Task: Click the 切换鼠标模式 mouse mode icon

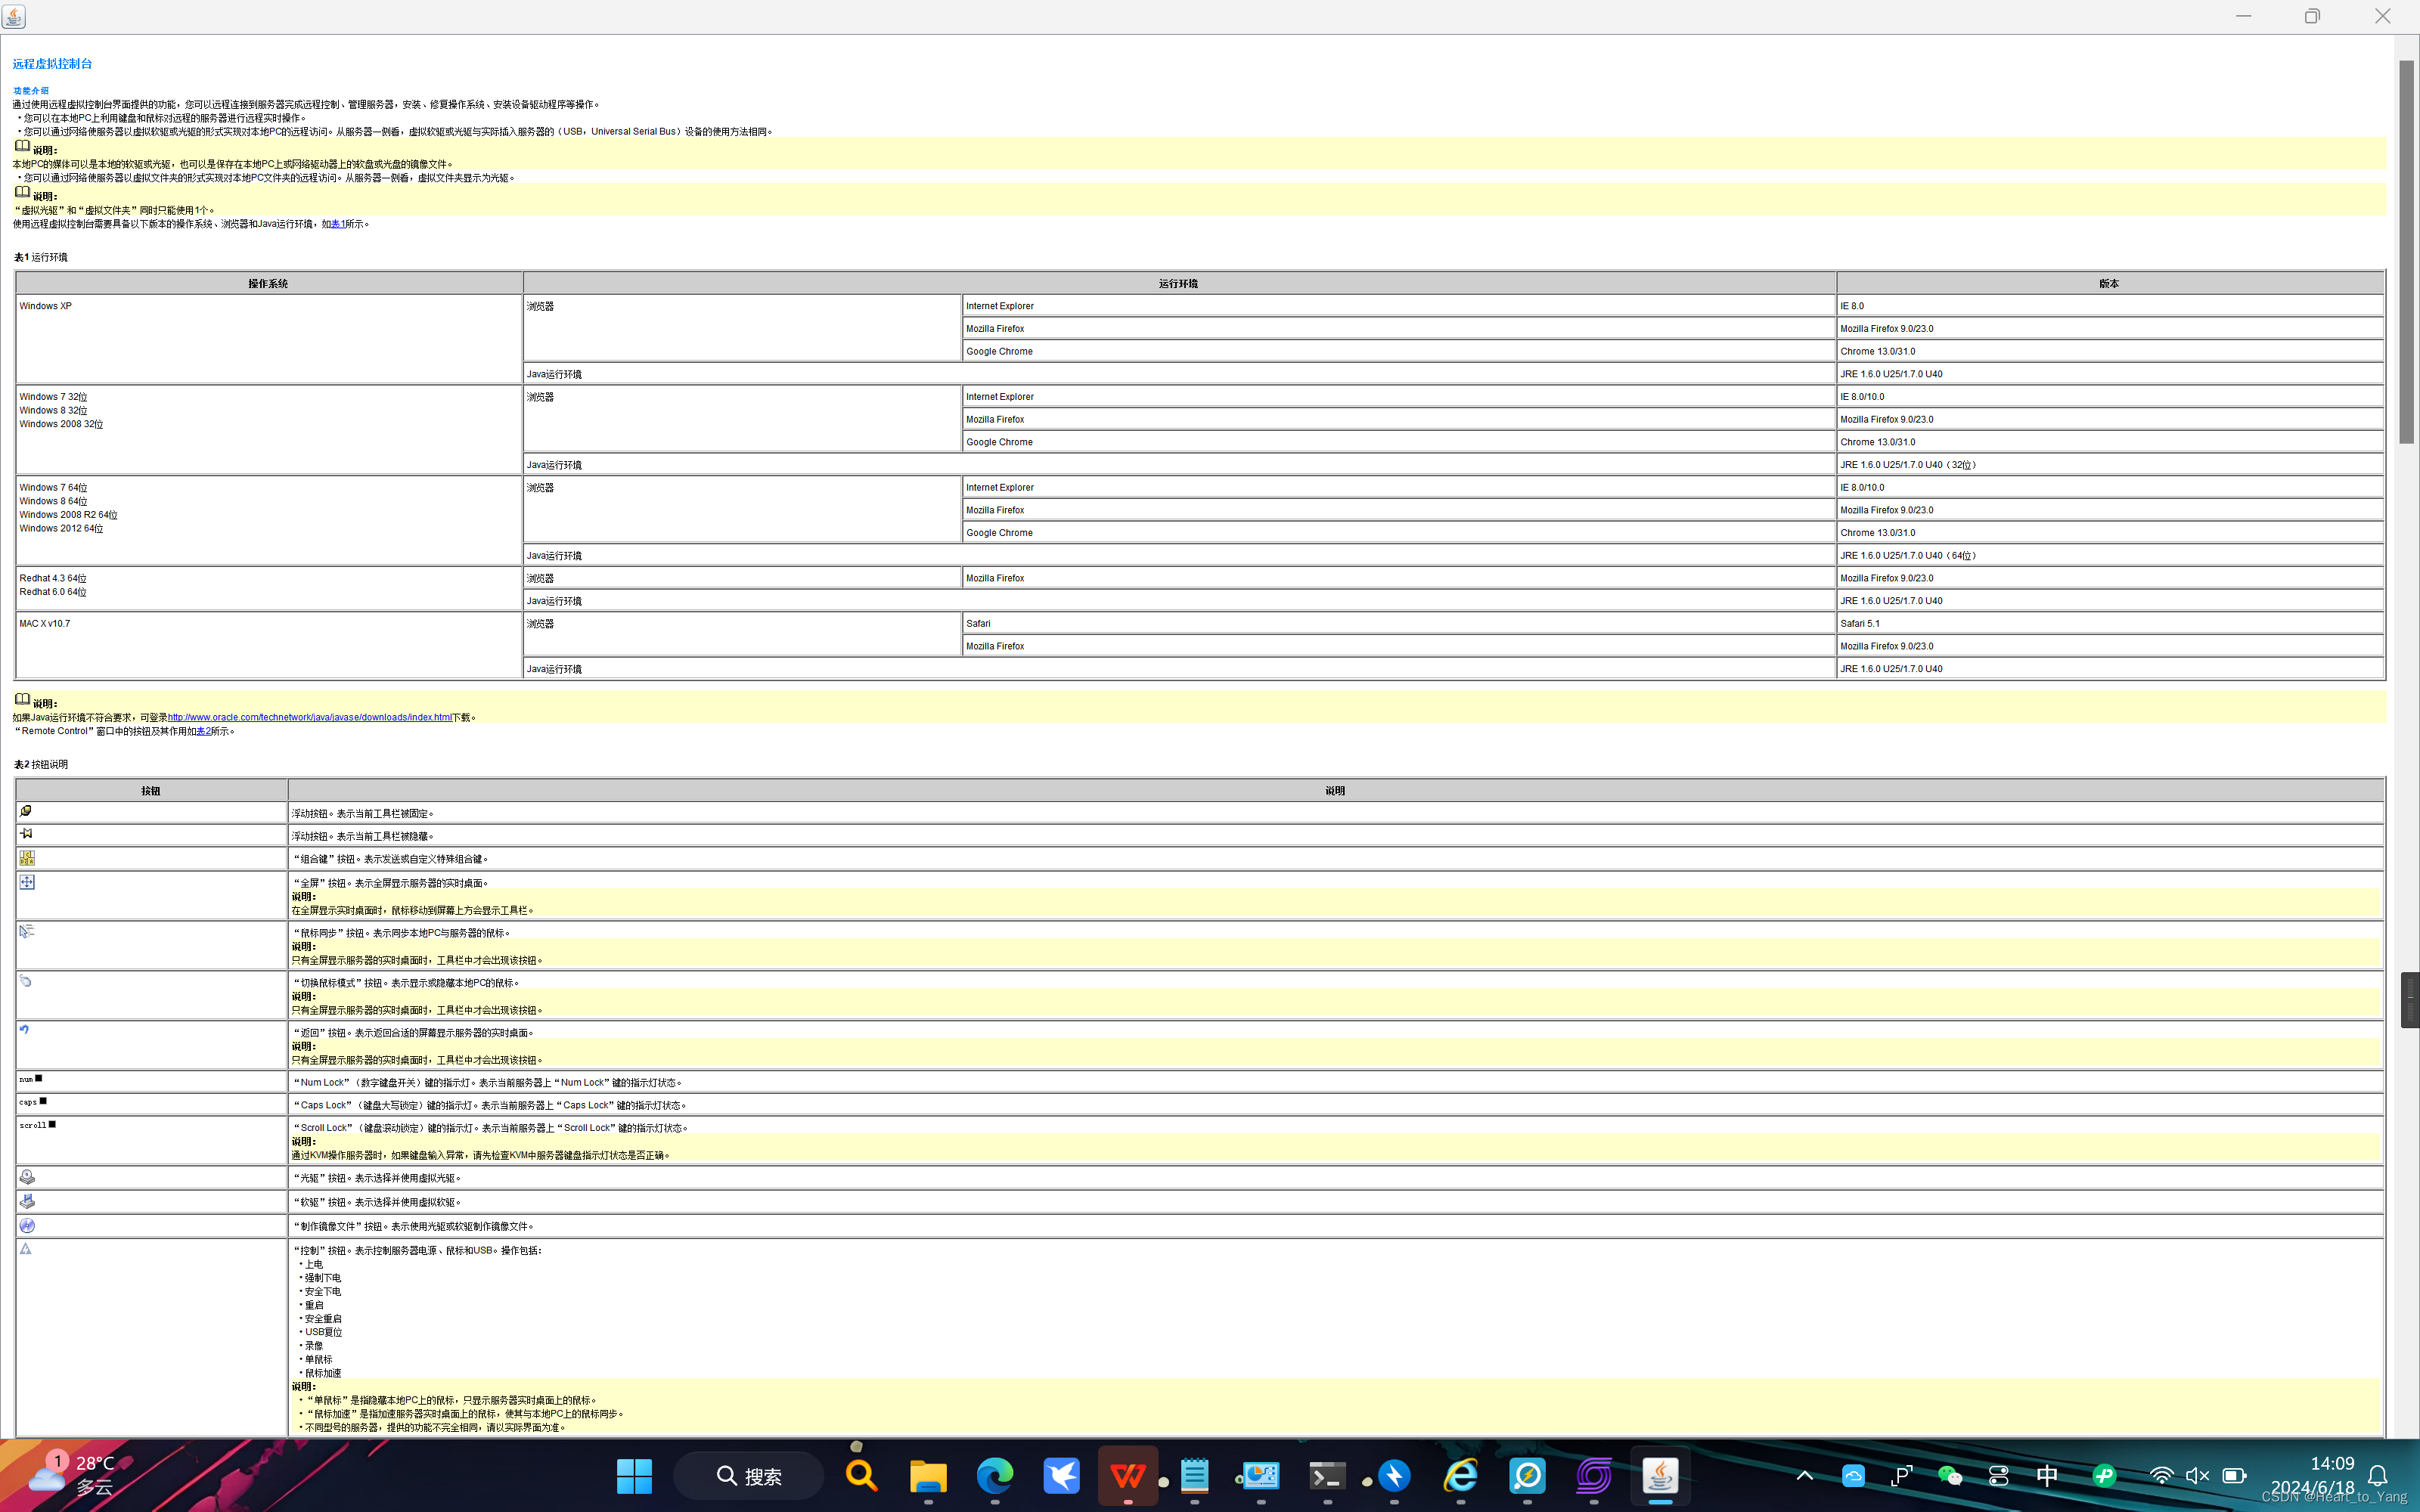Action: [27, 981]
